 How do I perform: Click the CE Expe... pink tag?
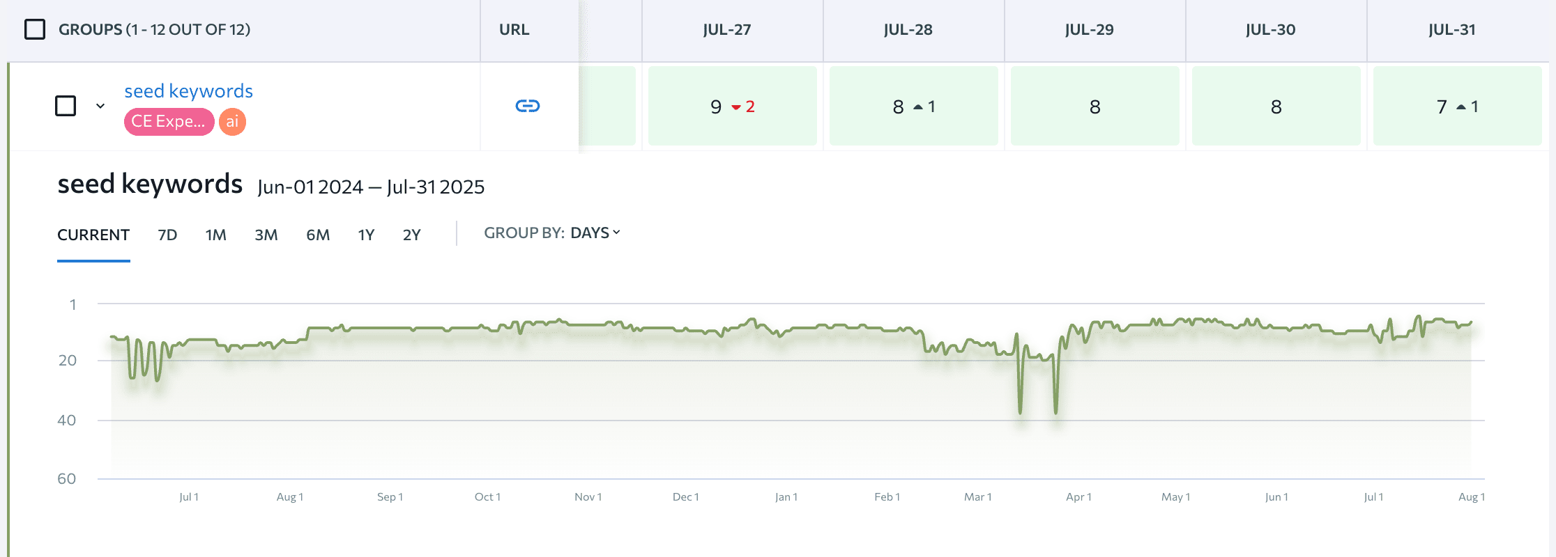pos(169,122)
